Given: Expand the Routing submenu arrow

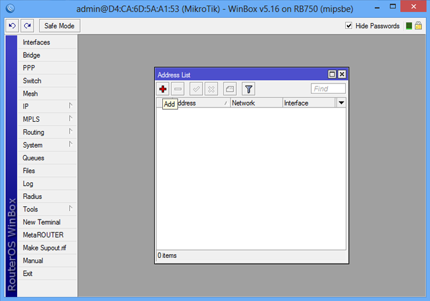Looking at the screenshot, I should [71, 132].
